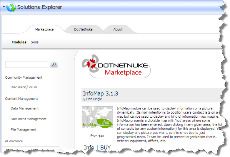
Task: Click the InfoMap world map thumbnail
Action: pos(97,117)
